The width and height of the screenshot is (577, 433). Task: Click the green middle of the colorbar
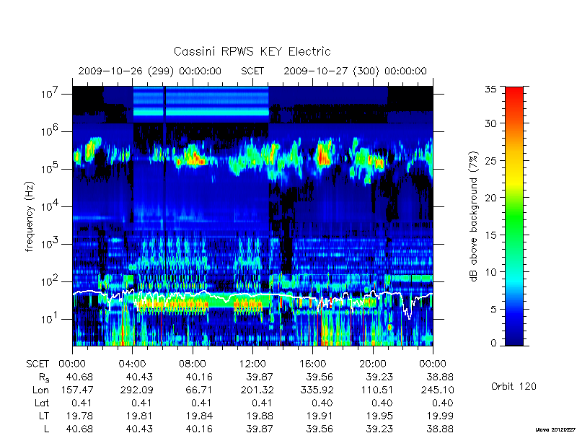click(x=514, y=217)
